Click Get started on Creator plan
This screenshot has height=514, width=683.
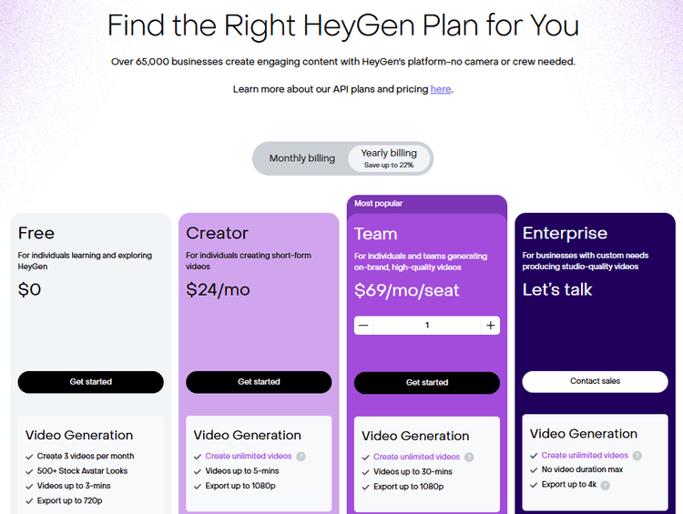[259, 382]
